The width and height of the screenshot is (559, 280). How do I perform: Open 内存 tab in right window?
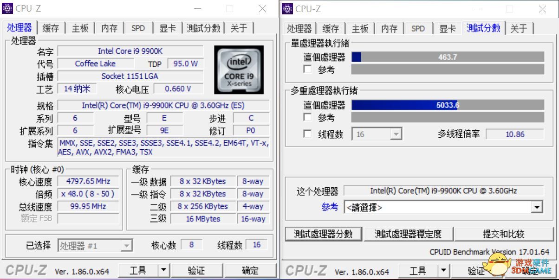389,28
